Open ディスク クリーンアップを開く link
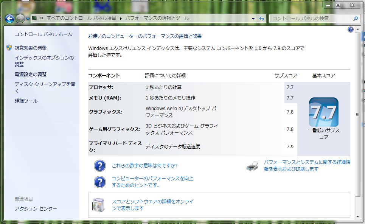This screenshot has width=365, height=224. (x=45, y=87)
